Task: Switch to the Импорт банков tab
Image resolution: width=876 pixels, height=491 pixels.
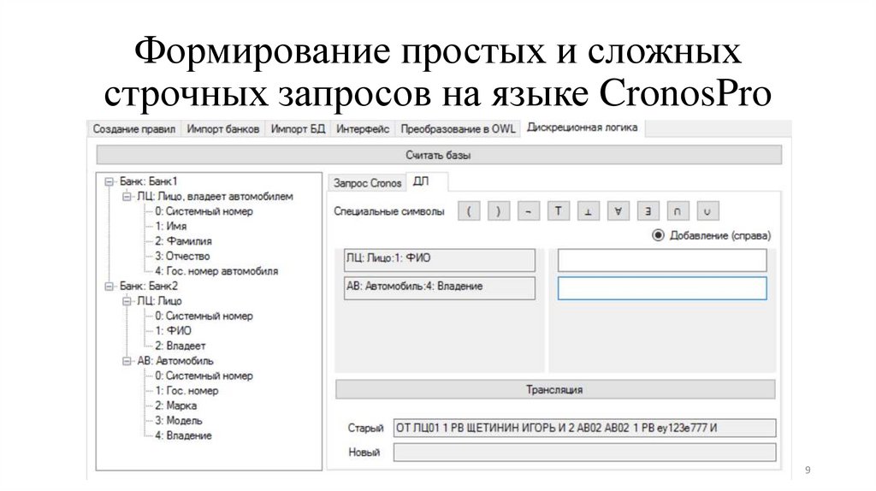Action: click(x=223, y=129)
